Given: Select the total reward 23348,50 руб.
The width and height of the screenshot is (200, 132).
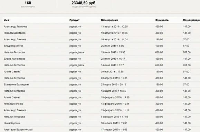Looking at the screenshot, I should [84, 3].
